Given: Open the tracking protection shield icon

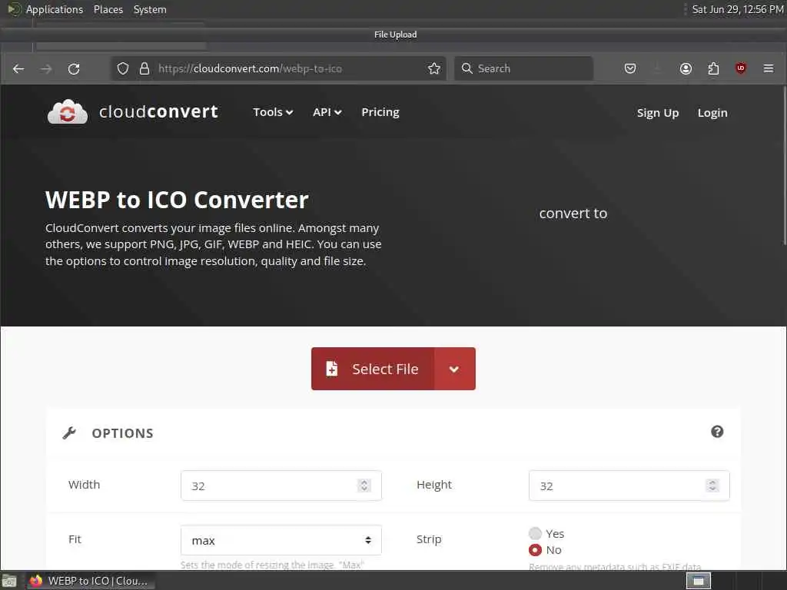Looking at the screenshot, I should [x=123, y=68].
